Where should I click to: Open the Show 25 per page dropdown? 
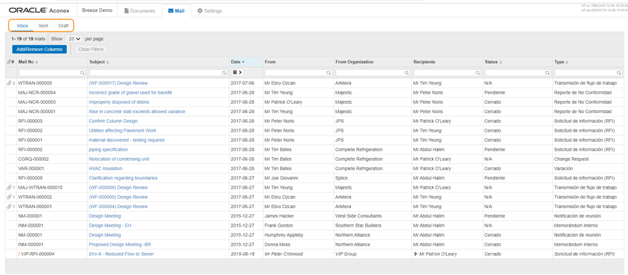[74, 39]
